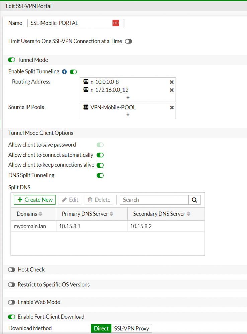Remove n-10.0.0.0-8 routing address

pos(172,82)
